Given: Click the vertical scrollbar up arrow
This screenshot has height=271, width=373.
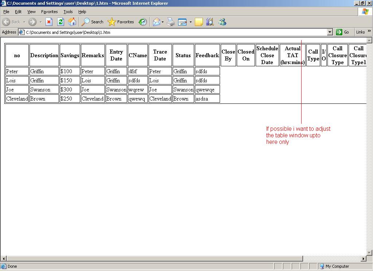Looking at the screenshot, I should 369,40.
